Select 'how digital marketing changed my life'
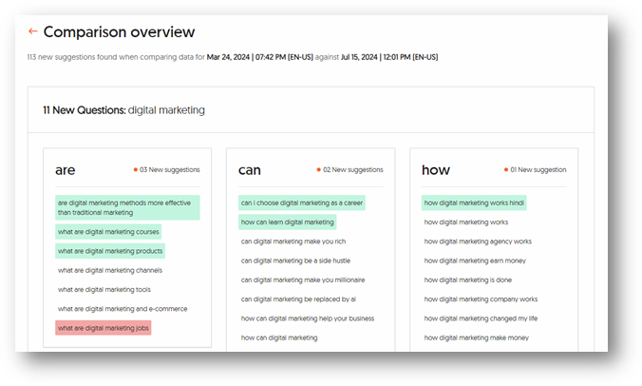 [x=481, y=318]
